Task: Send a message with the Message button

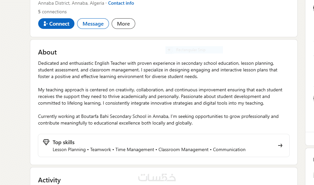Action: (93, 24)
